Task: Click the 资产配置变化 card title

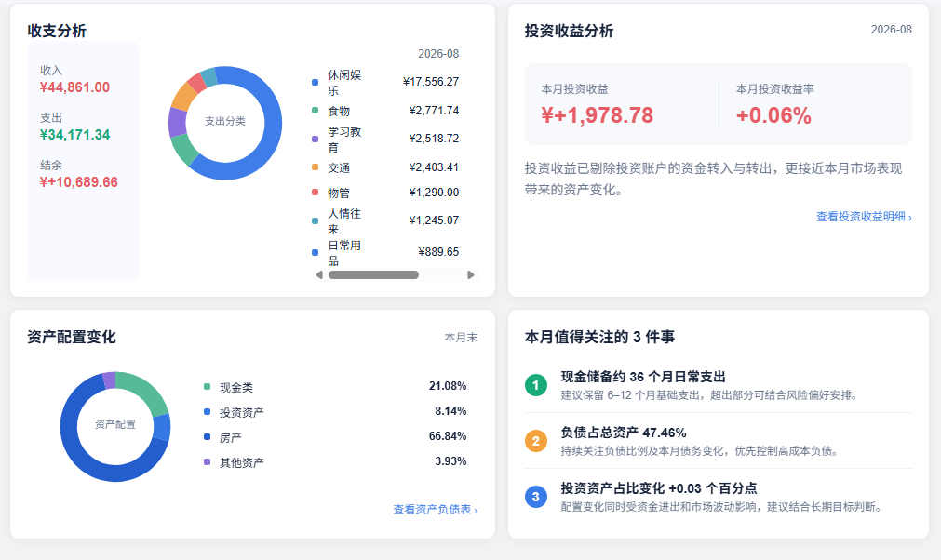Action: 72,337
